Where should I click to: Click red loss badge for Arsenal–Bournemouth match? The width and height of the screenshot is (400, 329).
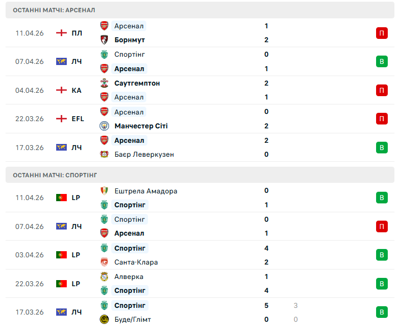(382, 33)
